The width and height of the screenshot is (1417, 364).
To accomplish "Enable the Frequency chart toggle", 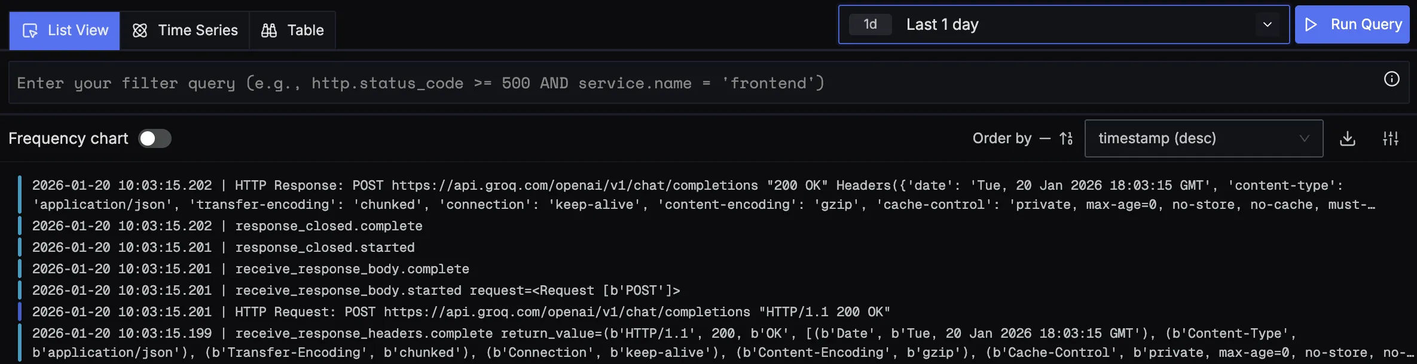I will 155,138.
